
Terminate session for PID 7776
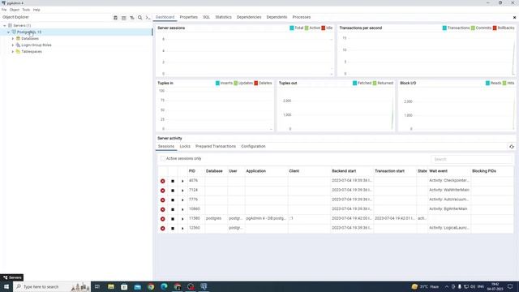click(x=162, y=200)
